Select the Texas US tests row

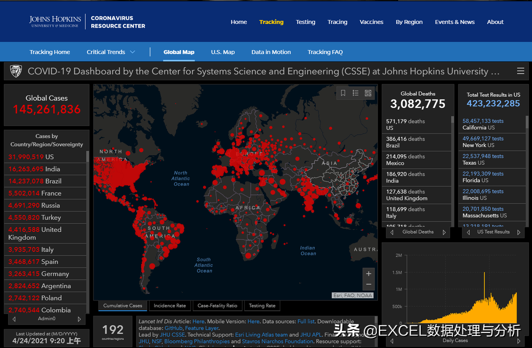[x=492, y=160]
